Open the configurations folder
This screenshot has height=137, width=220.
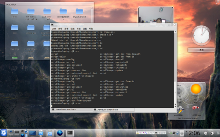pyautogui.click(x=63, y=14)
